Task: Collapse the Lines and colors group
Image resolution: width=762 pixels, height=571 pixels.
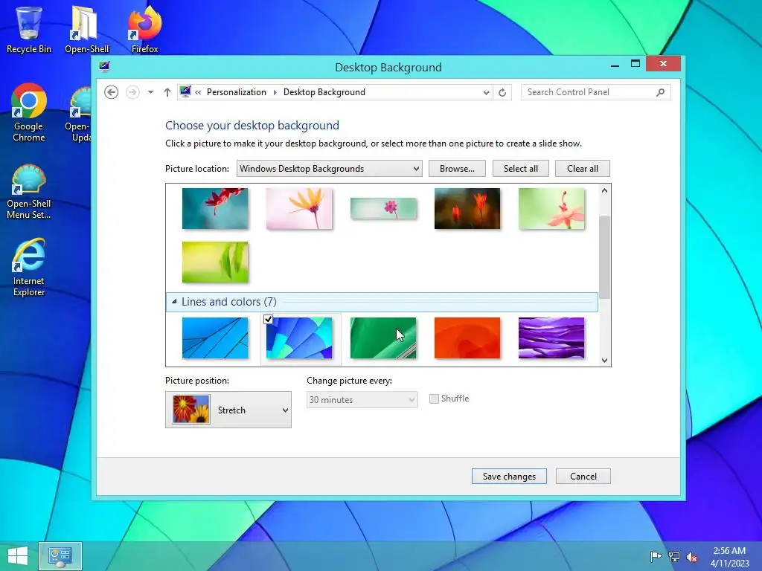Action: click(x=174, y=302)
